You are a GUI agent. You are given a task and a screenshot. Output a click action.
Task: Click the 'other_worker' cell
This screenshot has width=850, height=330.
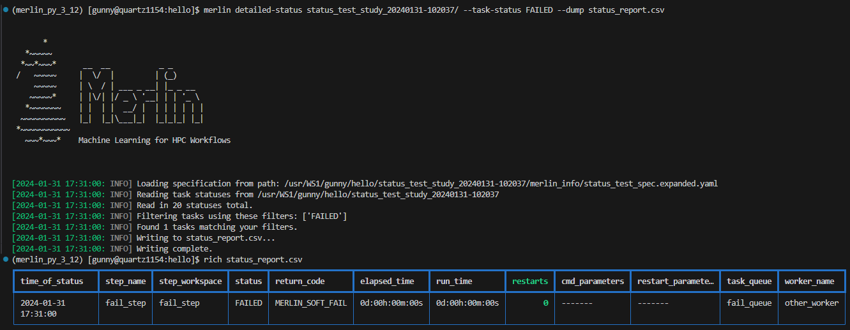click(x=812, y=303)
